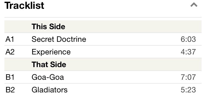Click the 6:03 duration for Secret Doctrine
Viewport: 206px width, 99px height.
pyautogui.click(x=188, y=39)
